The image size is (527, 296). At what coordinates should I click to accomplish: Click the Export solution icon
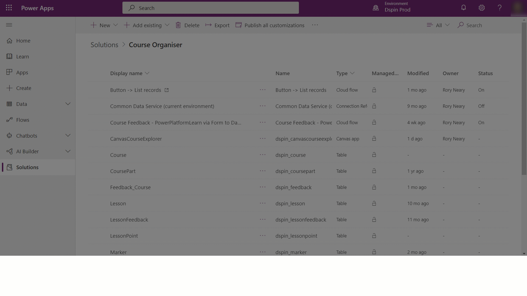pyautogui.click(x=208, y=25)
